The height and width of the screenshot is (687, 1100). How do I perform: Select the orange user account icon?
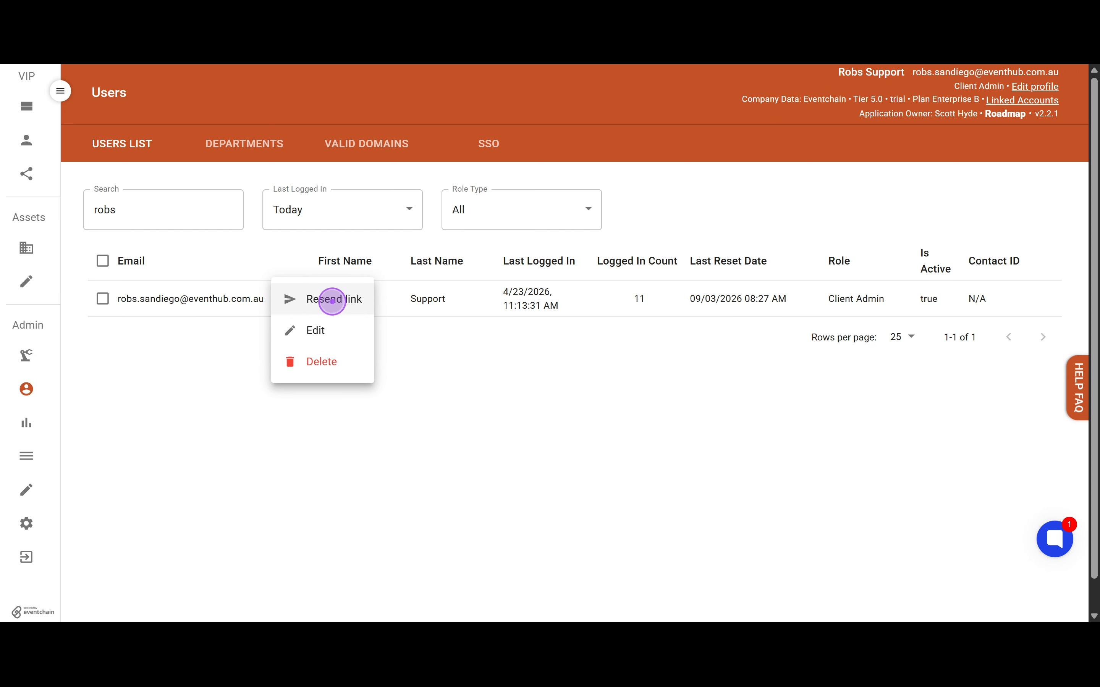(x=26, y=389)
